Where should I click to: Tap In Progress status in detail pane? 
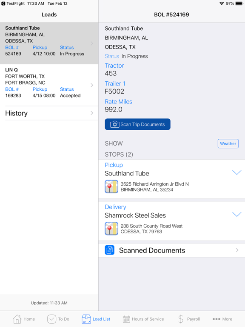(x=135, y=56)
